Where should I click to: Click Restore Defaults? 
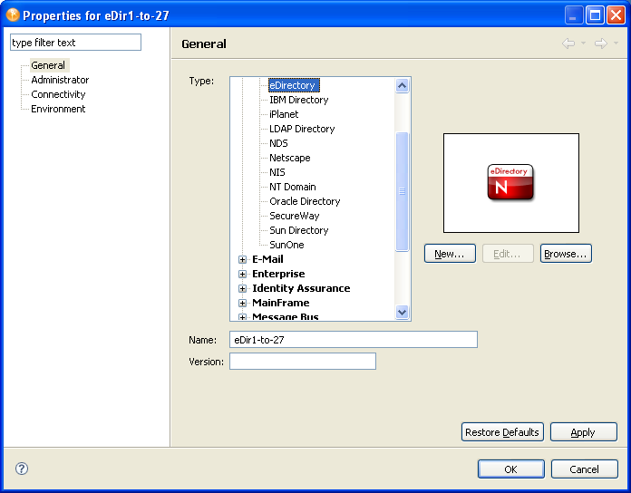point(502,432)
